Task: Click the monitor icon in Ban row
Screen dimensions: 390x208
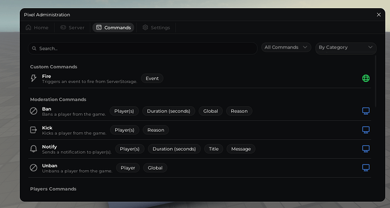Action: coord(366,111)
